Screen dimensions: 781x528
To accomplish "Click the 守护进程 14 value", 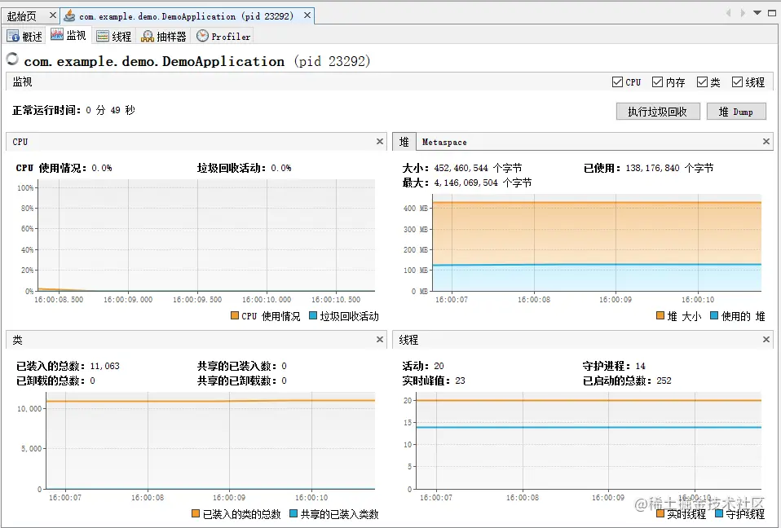I will pyautogui.click(x=641, y=366).
